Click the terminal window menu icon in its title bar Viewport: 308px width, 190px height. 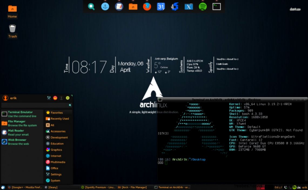click(160, 99)
